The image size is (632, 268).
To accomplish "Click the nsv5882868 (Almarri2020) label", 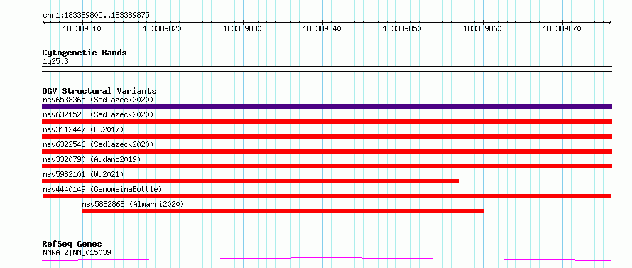I will (x=133, y=204).
